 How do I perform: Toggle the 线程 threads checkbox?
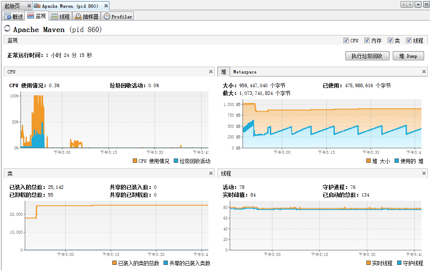[409, 40]
